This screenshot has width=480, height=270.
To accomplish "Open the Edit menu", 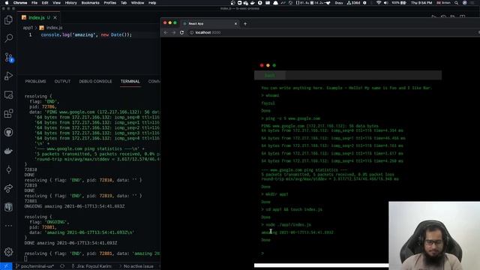I will tap(45, 3).
